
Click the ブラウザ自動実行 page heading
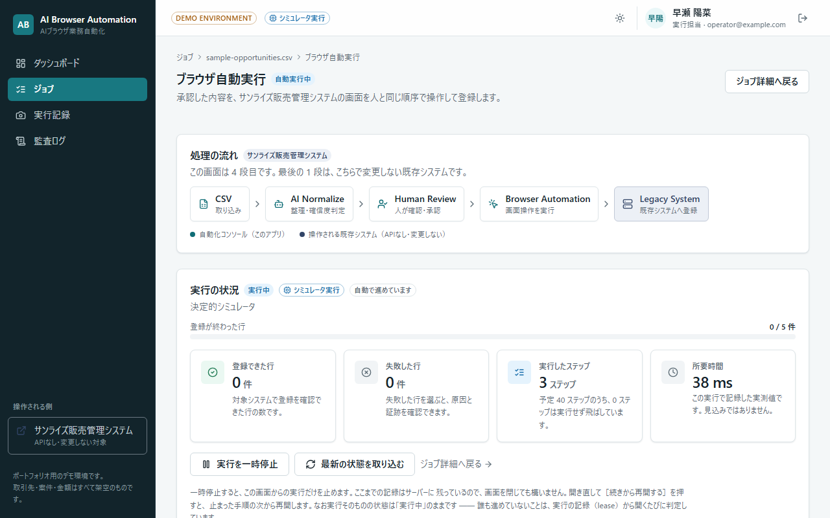pos(220,79)
